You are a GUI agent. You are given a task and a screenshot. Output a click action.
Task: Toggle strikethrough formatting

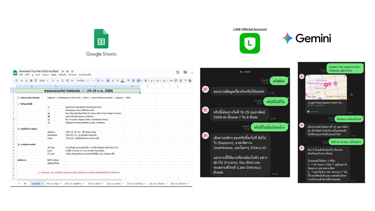click(x=118, y=80)
